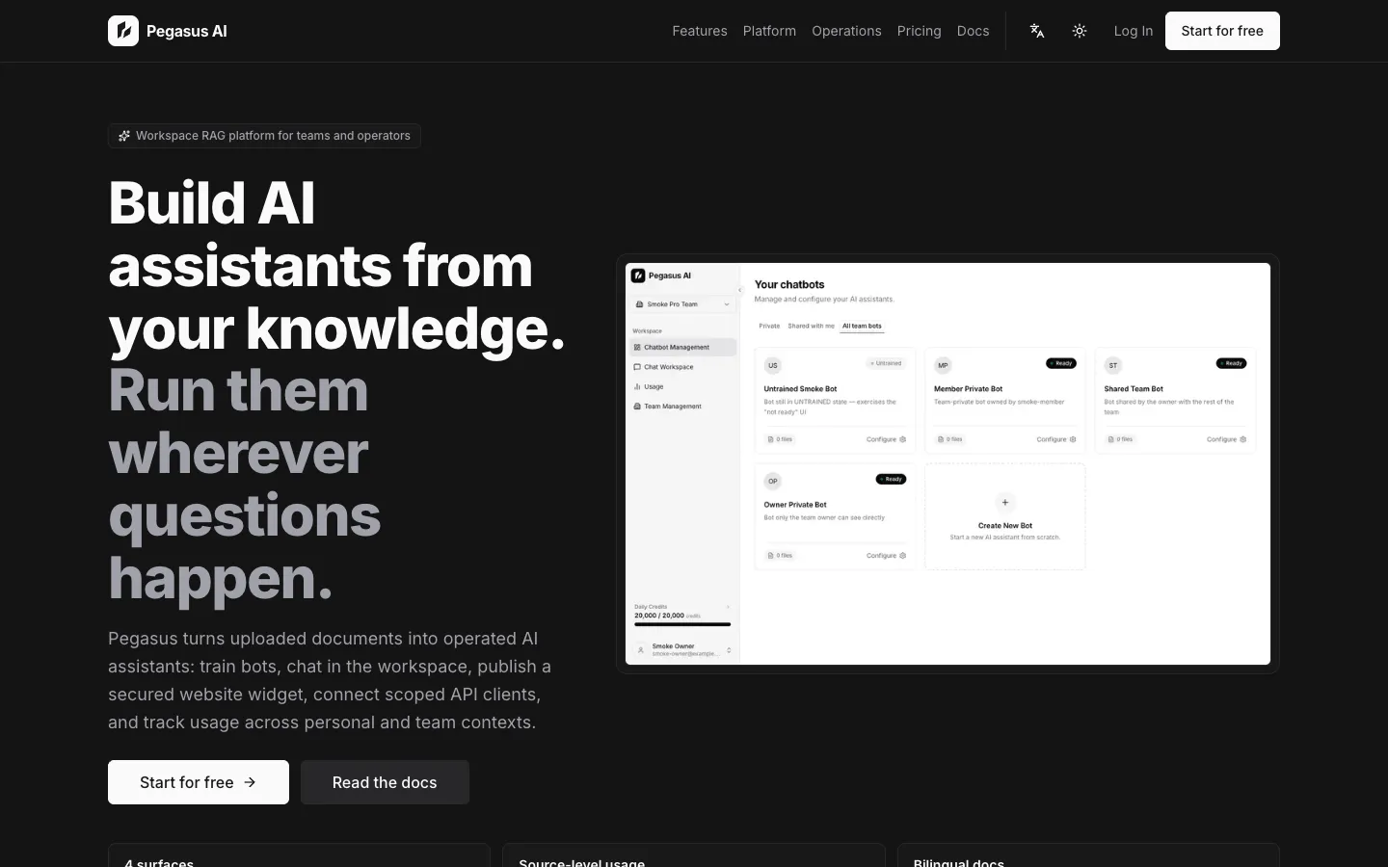Click Configure gear on Untrained Smoke Bot

tap(903, 439)
